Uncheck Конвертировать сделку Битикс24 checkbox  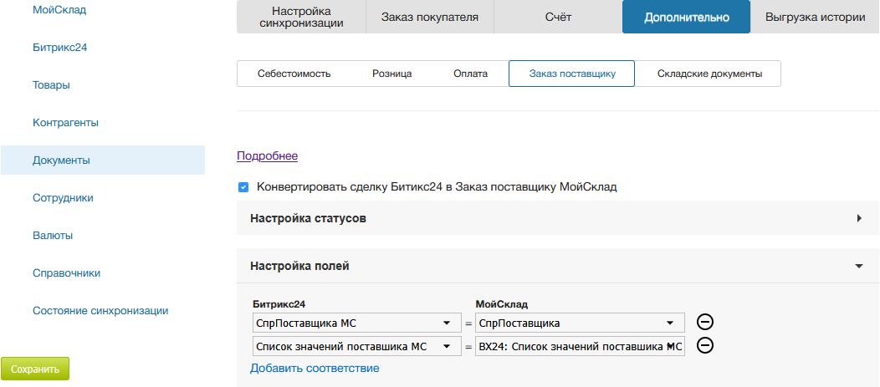[x=243, y=187]
